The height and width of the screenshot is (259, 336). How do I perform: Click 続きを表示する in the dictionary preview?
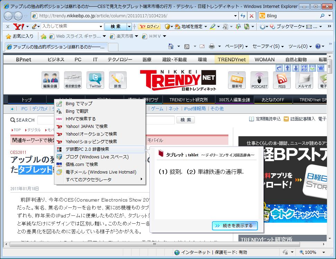pyautogui.click(x=235, y=225)
